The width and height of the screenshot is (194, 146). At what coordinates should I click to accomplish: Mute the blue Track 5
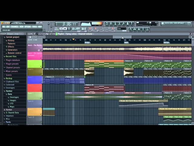pyautogui.click(x=41, y=82)
